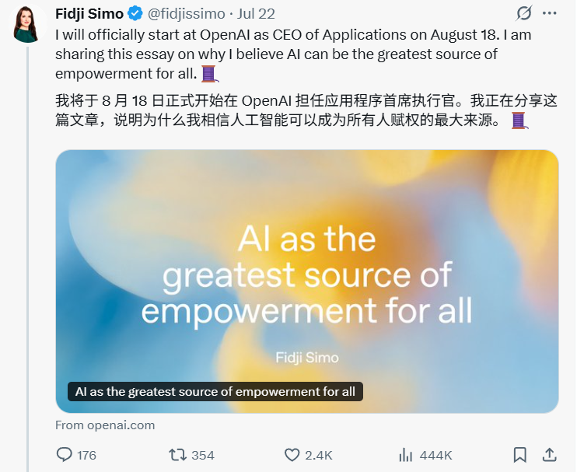Open the Grok explain post icon
Image resolution: width=584 pixels, height=472 pixels.
[x=524, y=13]
